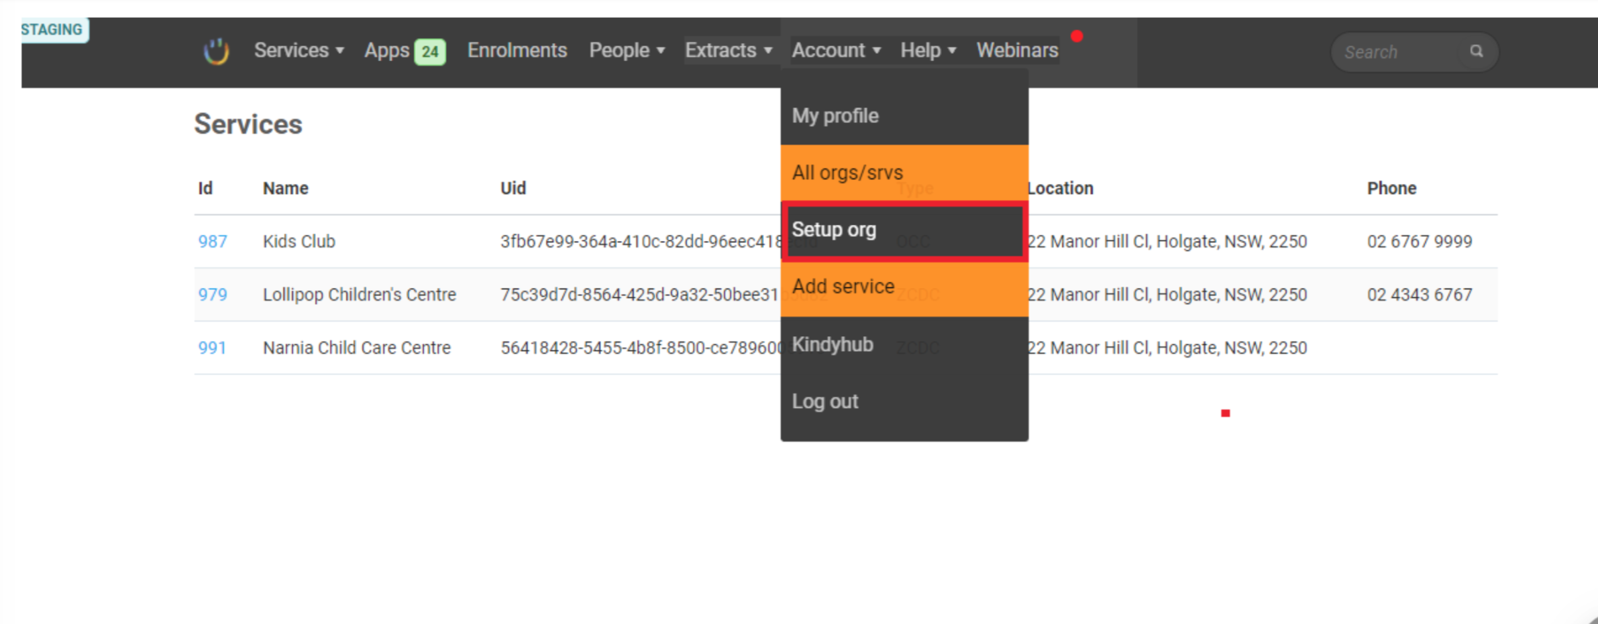Choose Add service menu entry
1598x624 pixels.
(x=904, y=287)
